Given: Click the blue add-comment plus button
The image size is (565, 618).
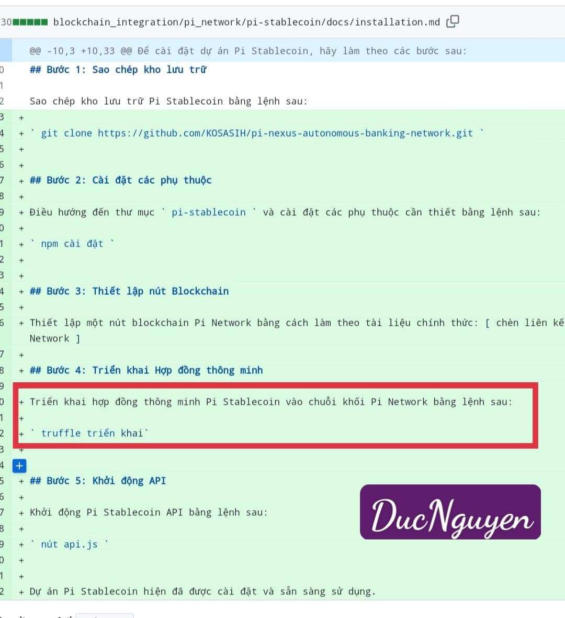Looking at the screenshot, I should [19, 465].
